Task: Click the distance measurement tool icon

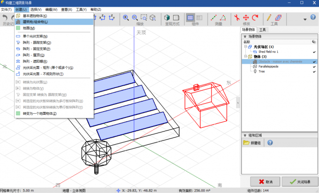Action: (x=214, y=18)
